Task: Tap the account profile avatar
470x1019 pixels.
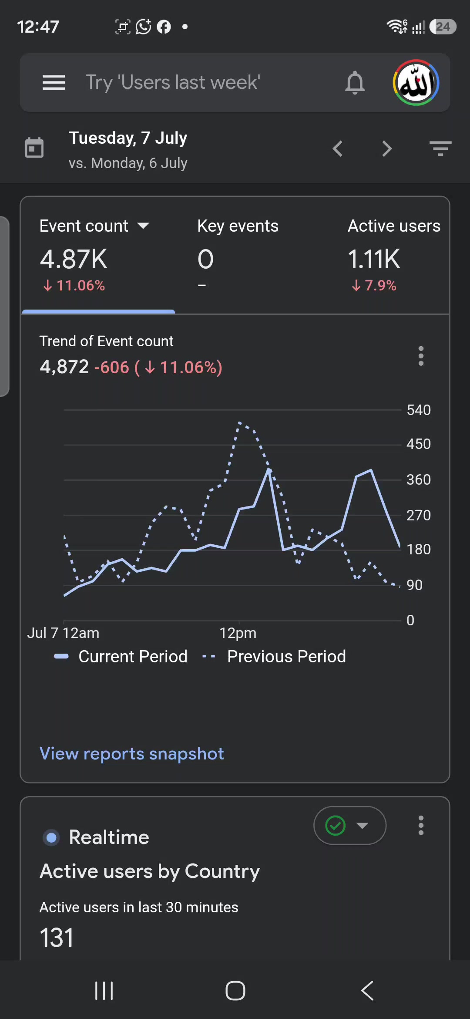Action: 416,82
